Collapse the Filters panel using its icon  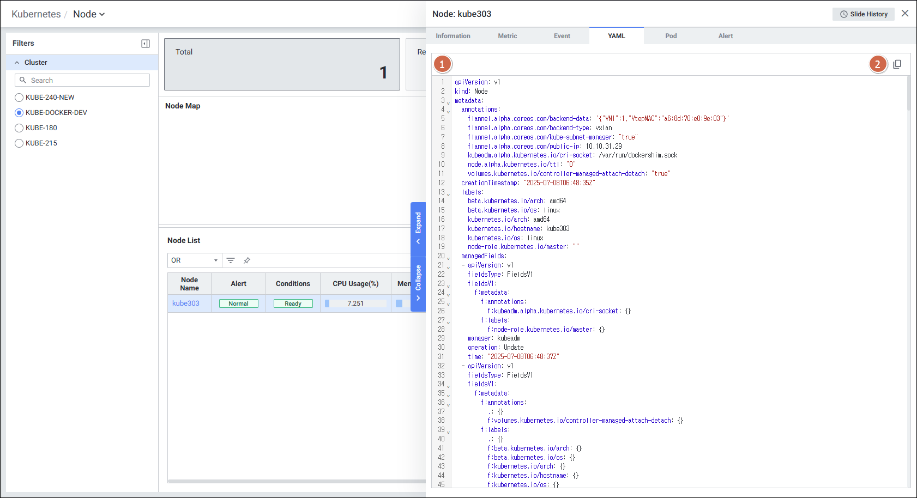146,44
